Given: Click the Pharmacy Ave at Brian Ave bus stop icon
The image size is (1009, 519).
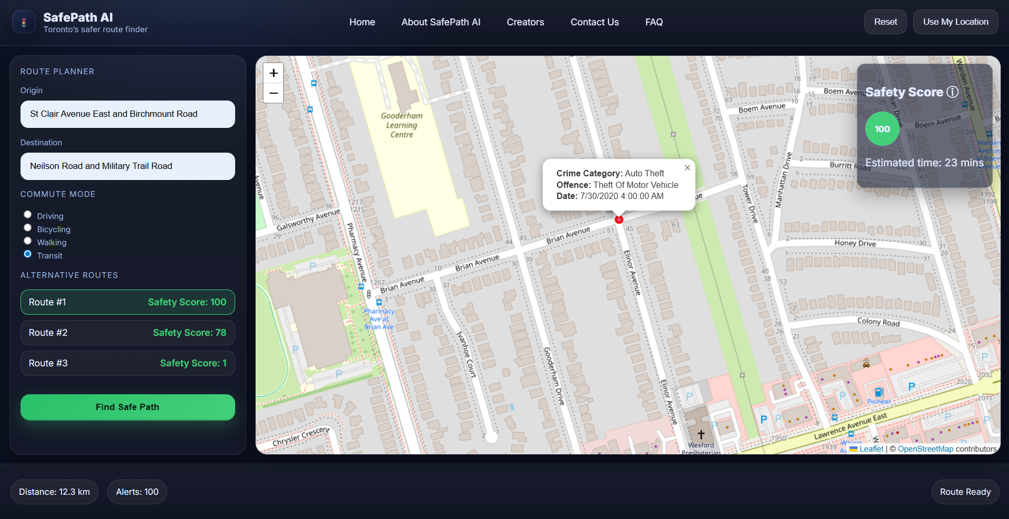Looking at the screenshot, I should (379, 303).
